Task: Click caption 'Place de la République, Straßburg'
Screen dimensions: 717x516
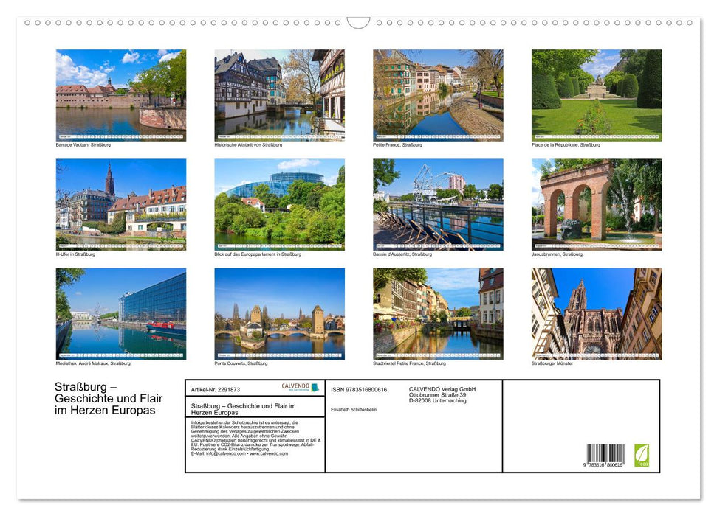Action: (x=566, y=144)
